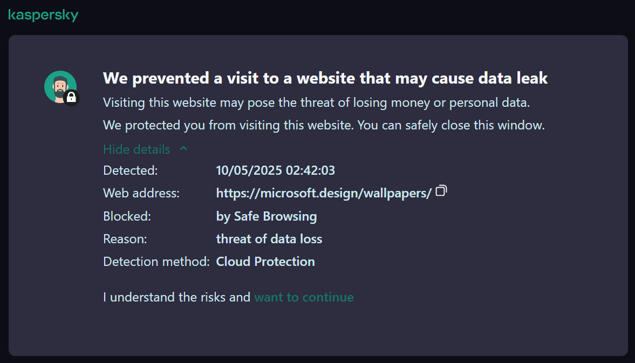Click the data leak warning heading

(325, 79)
